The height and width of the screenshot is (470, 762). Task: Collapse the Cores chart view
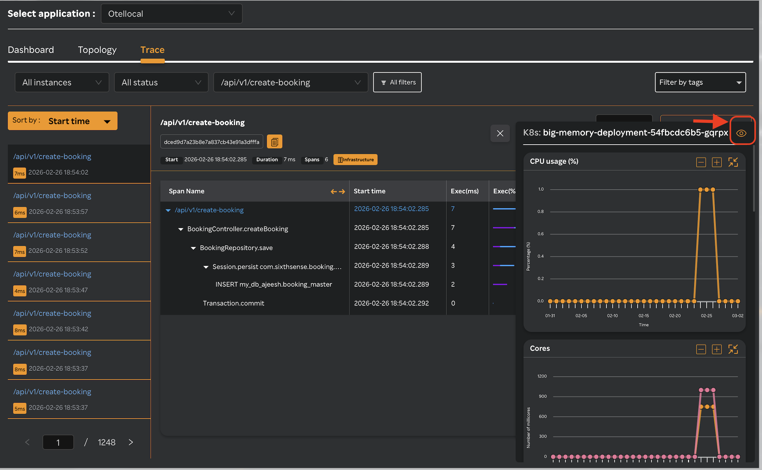pos(733,349)
